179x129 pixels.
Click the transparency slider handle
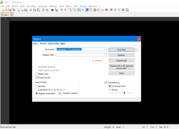(x=124, y=93)
